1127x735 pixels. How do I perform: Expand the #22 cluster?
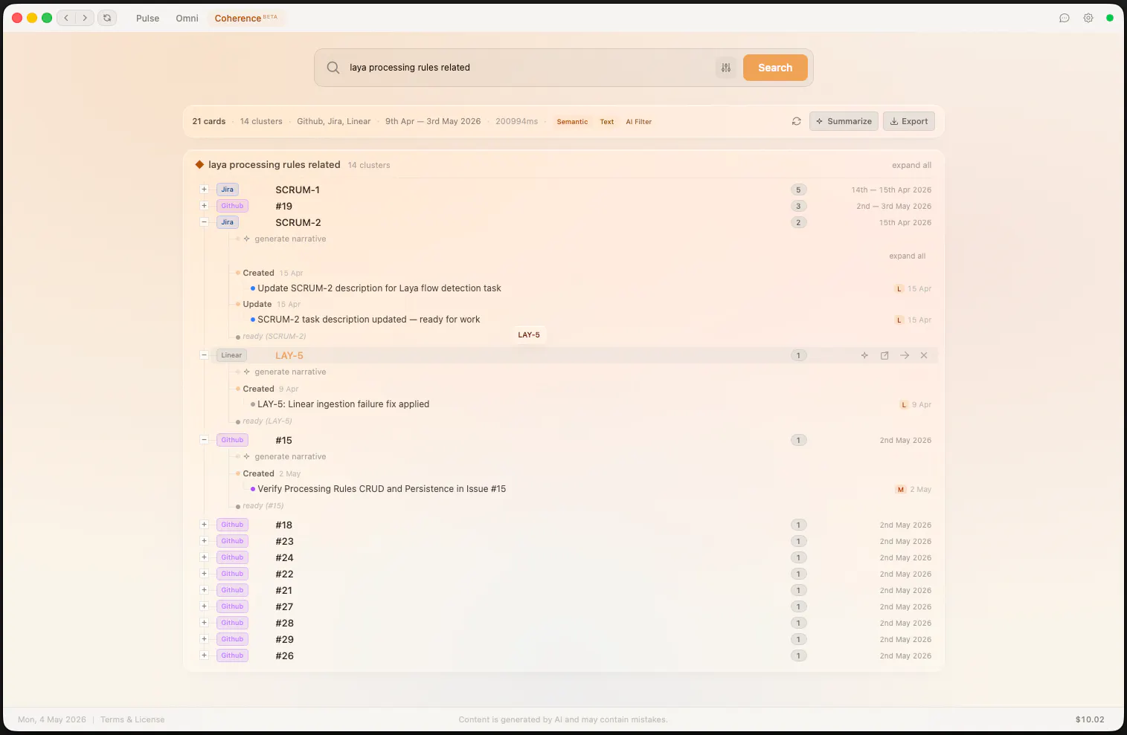(204, 574)
